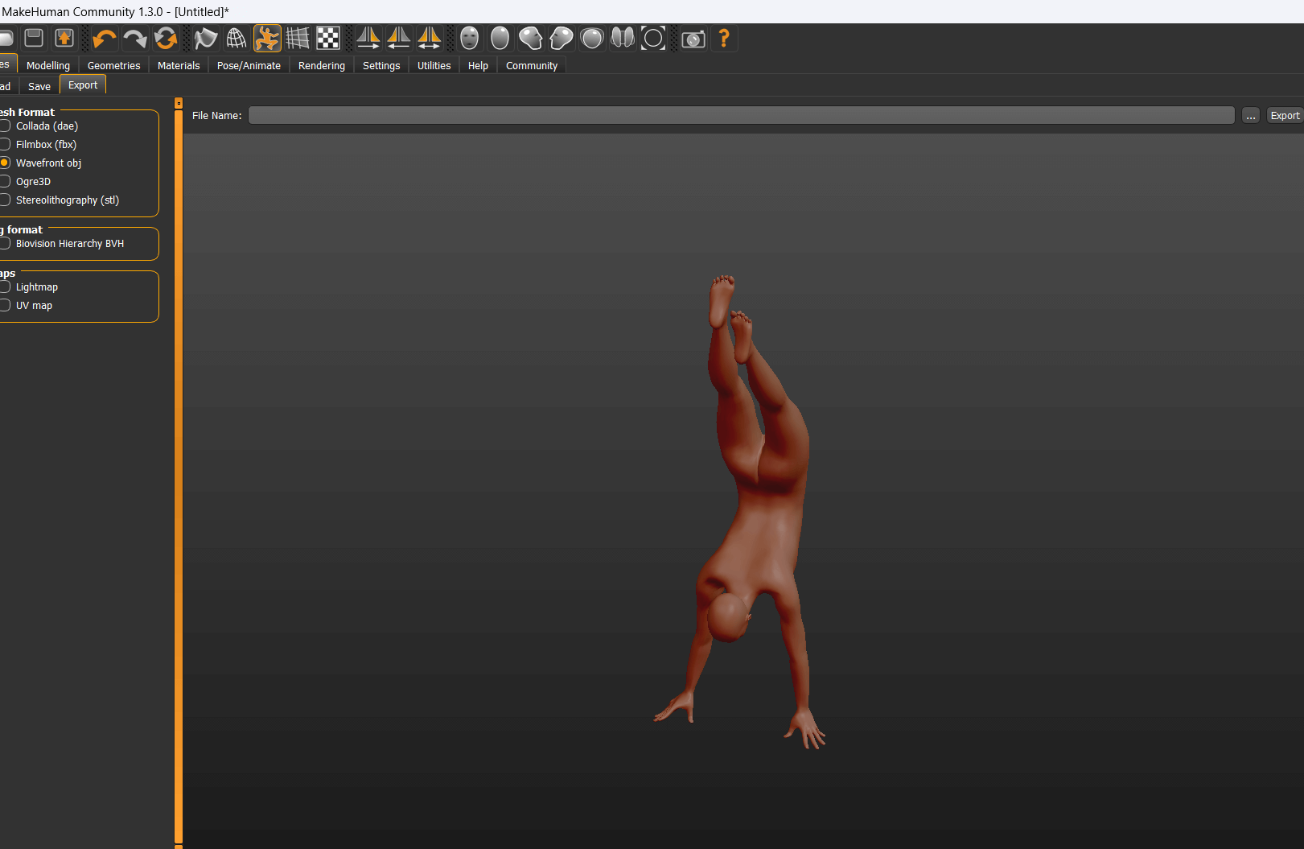This screenshot has width=1304, height=849.
Task: Click the Redo arrow icon
Action: 134,39
